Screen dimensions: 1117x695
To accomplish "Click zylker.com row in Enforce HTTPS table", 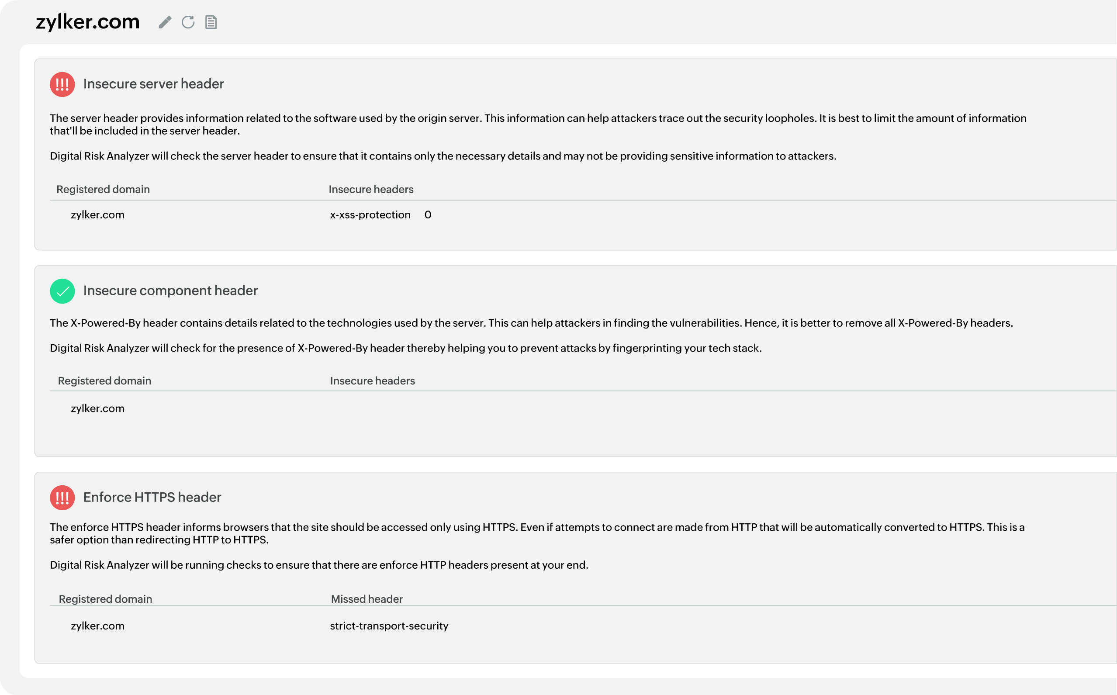I will point(97,626).
